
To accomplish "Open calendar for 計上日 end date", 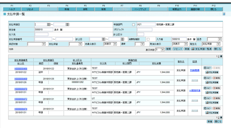I will [x=122, y=39].
